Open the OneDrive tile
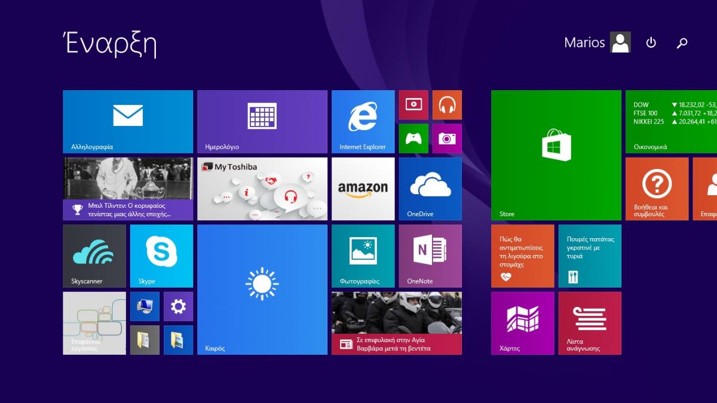The width and height of the screenshot is (717, 403). point(430,189)
